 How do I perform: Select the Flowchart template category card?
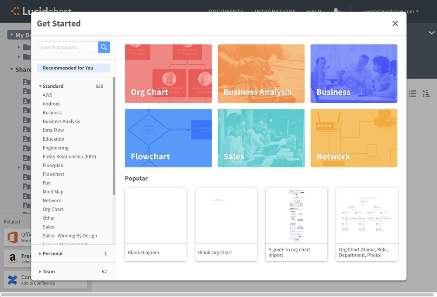(x=168, y=138)
